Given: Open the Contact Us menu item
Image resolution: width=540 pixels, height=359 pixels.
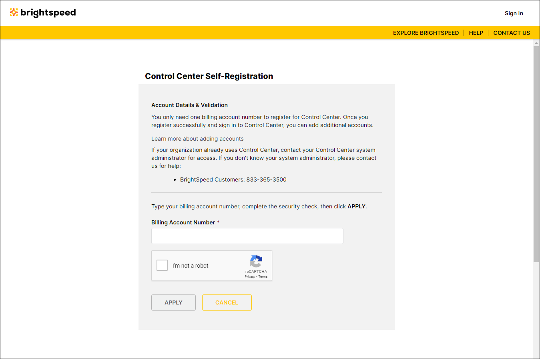Looking at the screenshot, I should pyautogui.click(x=512, y=33).
